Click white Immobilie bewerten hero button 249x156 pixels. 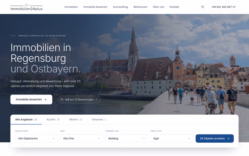coord(31,99)
